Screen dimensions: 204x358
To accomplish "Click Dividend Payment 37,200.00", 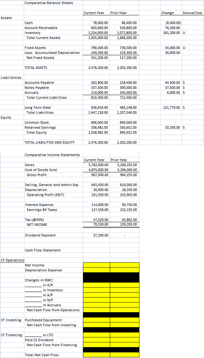I will tap(101, 235).
